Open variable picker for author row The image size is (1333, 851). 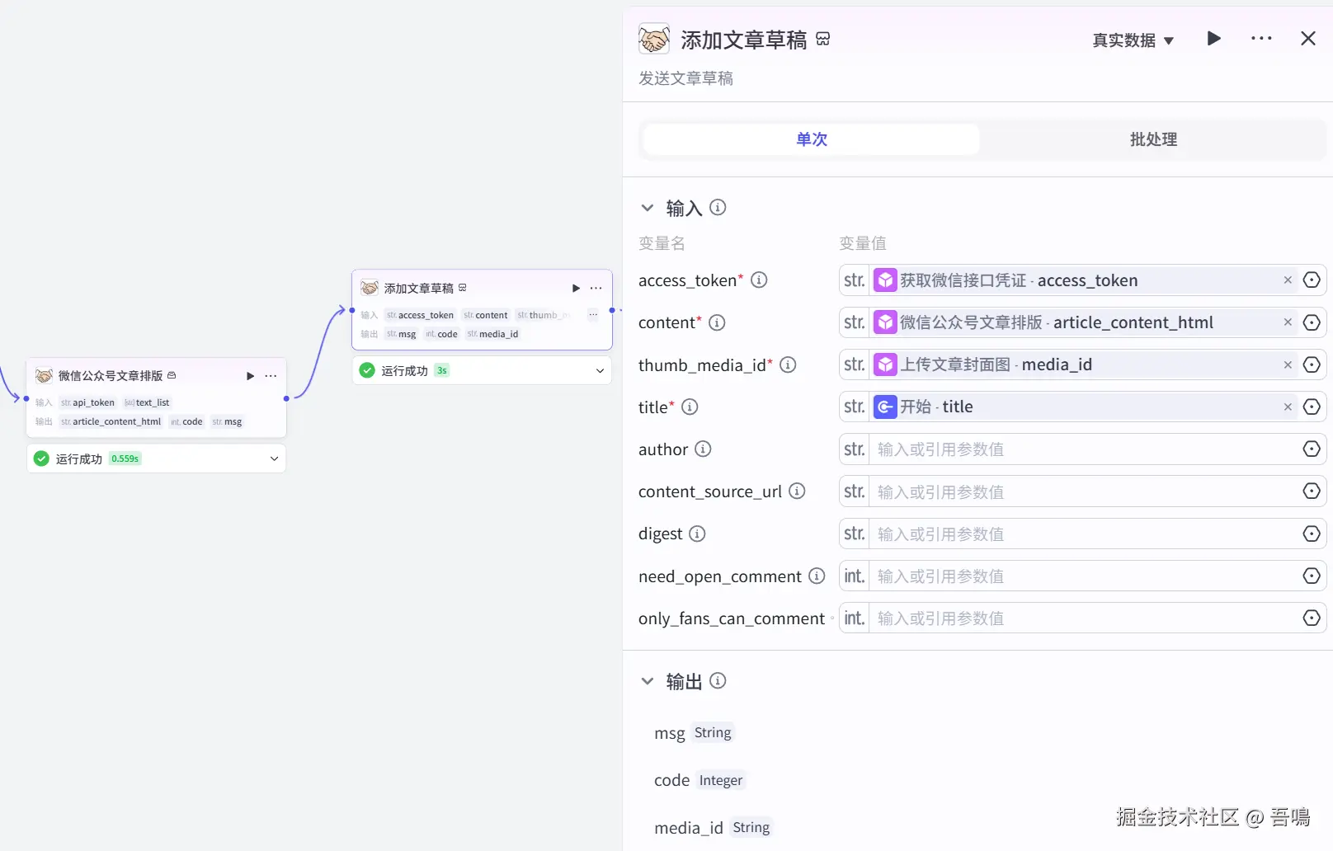[x=1312, y=449]
